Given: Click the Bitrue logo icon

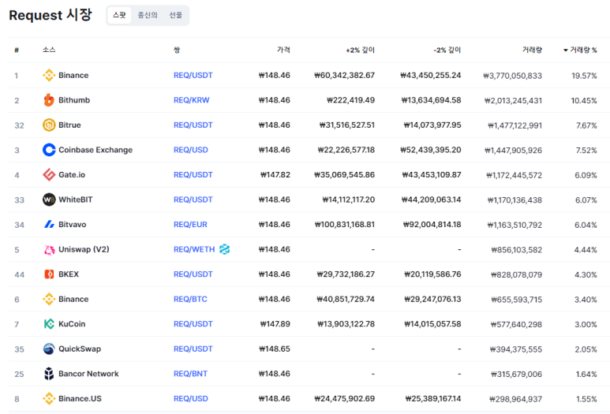Looking at the screenshot, I should [49, 125].
